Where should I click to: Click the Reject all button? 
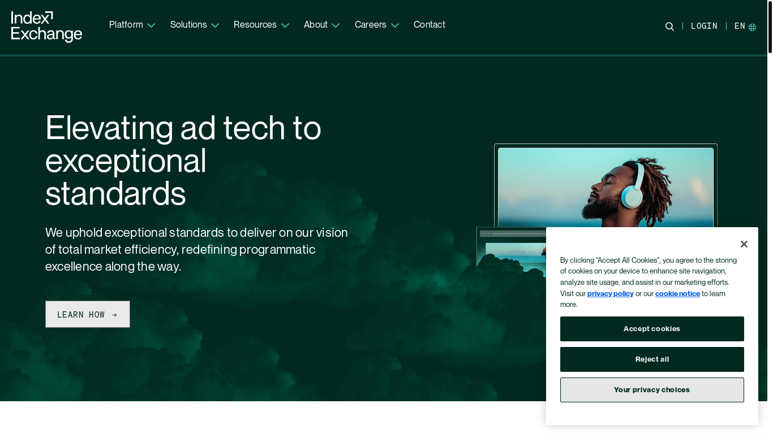(652, 359)
